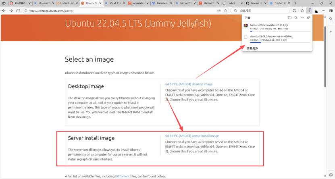Follow the BitTorrent link
Image resolution: width=335 pixels, height=179 pixels.
coord(123,176)
